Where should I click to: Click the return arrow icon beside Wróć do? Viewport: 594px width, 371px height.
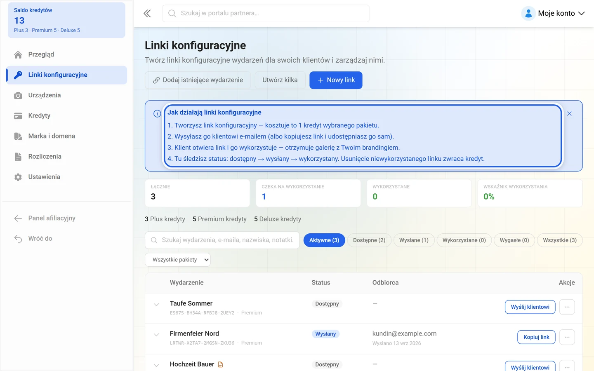coord(18,239)
